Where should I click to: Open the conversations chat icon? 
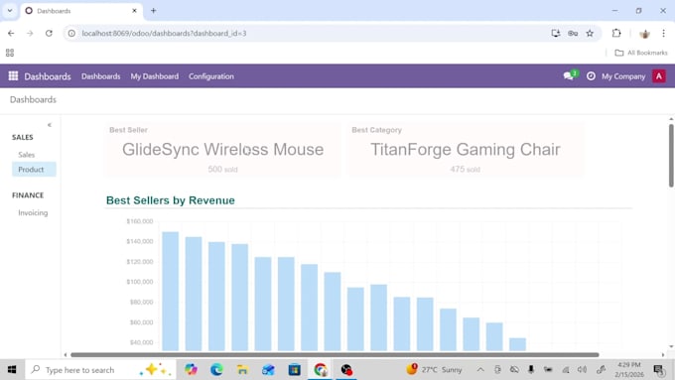coord(569,75)
